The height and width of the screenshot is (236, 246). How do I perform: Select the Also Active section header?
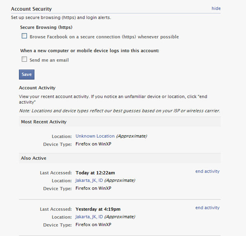(33, 158)
